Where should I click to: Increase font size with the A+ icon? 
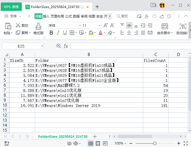(106, 25)
